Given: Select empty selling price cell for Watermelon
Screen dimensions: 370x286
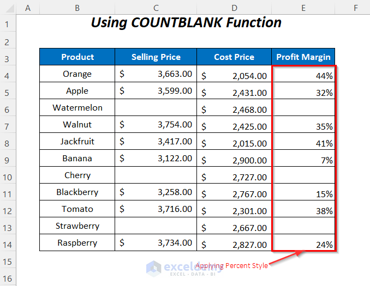Looking at the screenshot, I should 156,107.
